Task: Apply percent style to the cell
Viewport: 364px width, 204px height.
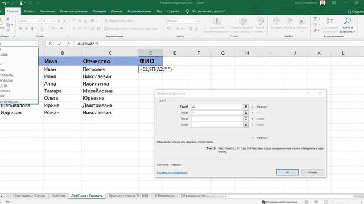Action: 177,29
